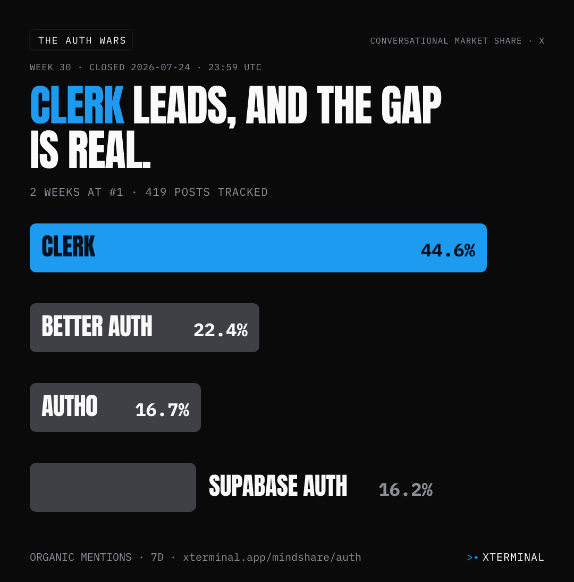Click the IS REAL. headline text
The height and width of the screenshot is (582, 574).
point(90,151)
